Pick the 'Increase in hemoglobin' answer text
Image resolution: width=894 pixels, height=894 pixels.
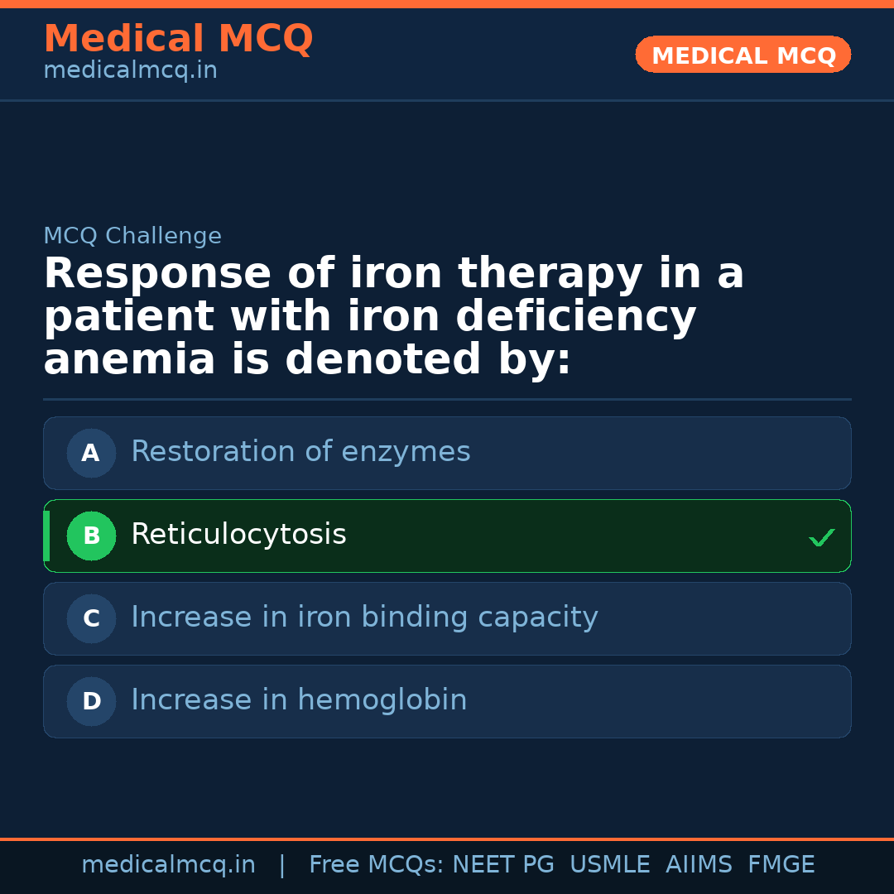(299, 700)
